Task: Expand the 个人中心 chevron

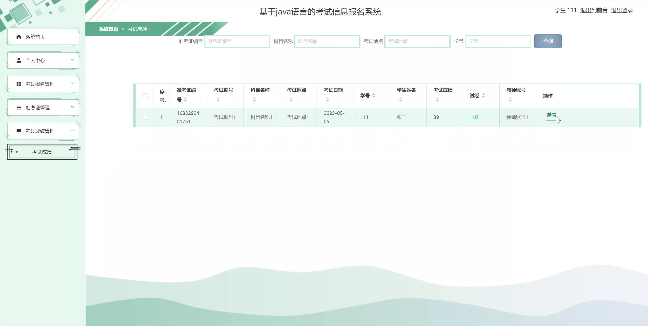Action: coord(72,60)
